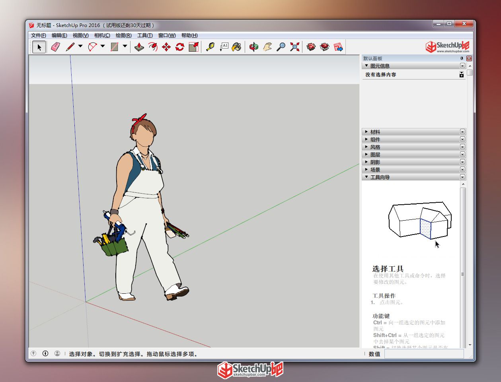Pick the Scale tool
Screen dimensions: 501x382
click(194, 47)
